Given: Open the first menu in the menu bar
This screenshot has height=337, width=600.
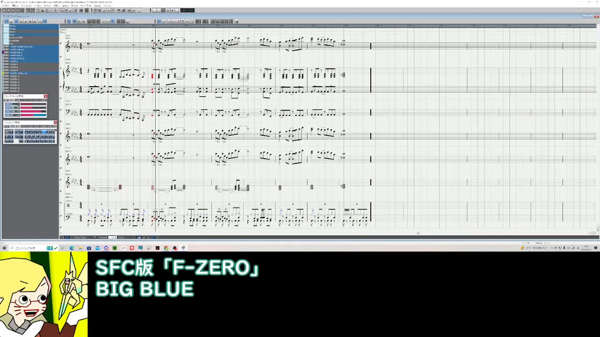Looking at the screenshot, I should tap(6, 6).
